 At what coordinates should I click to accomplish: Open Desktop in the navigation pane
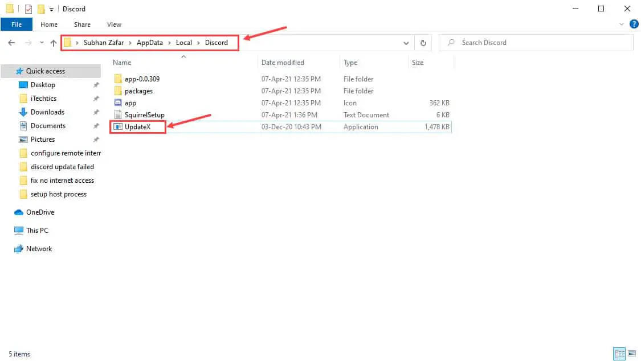pyautogui.click(x=43, y=85)
